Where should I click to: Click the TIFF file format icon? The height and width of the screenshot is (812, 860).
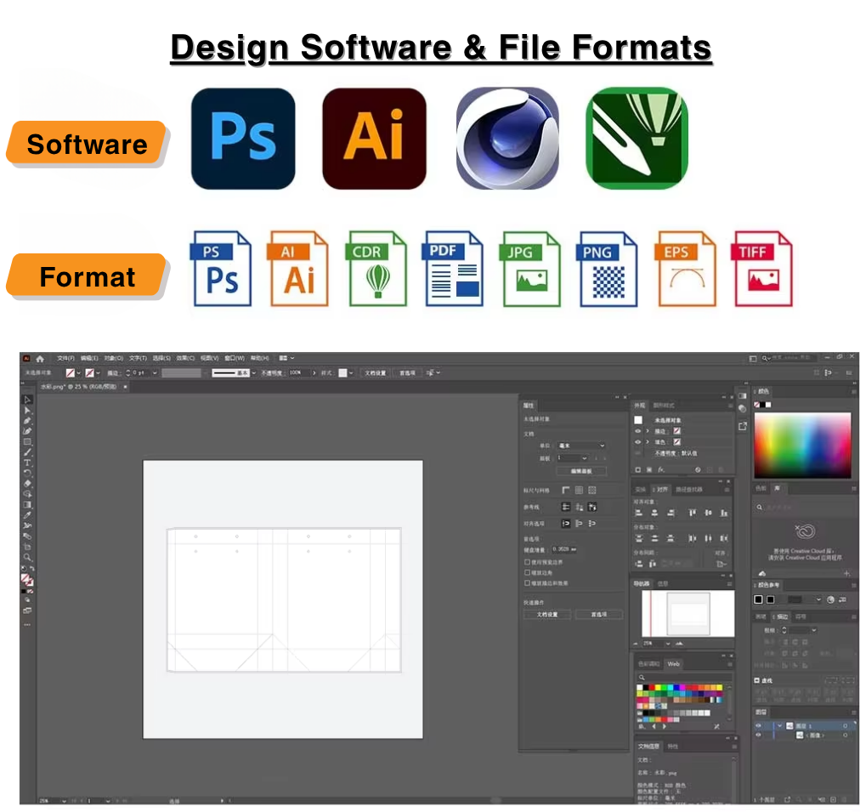pos(763,269)
